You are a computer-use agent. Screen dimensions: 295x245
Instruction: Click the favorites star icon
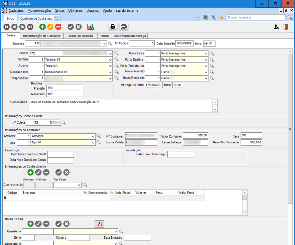[222, 18]
